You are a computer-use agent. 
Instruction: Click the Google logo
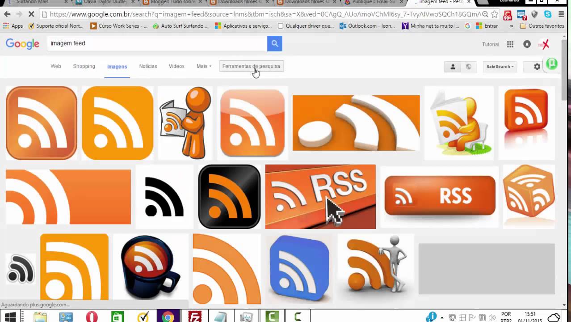point(23,44)
